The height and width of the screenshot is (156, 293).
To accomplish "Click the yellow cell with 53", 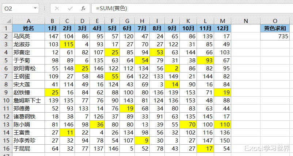I will click(157, 52).
